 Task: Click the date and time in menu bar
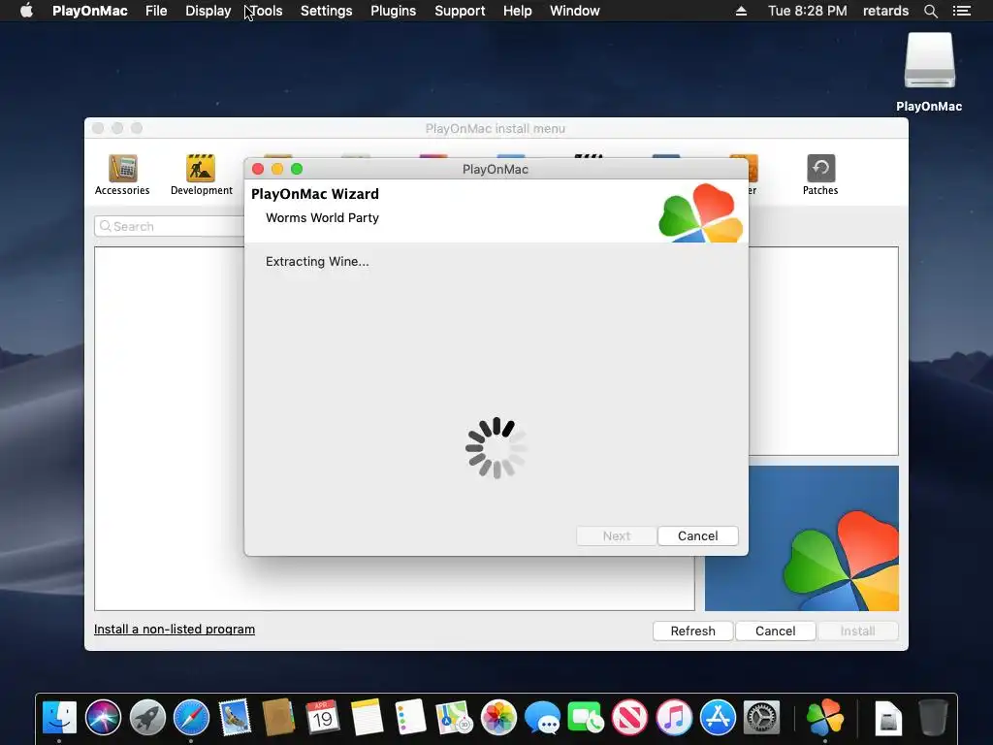click(808, 11)
